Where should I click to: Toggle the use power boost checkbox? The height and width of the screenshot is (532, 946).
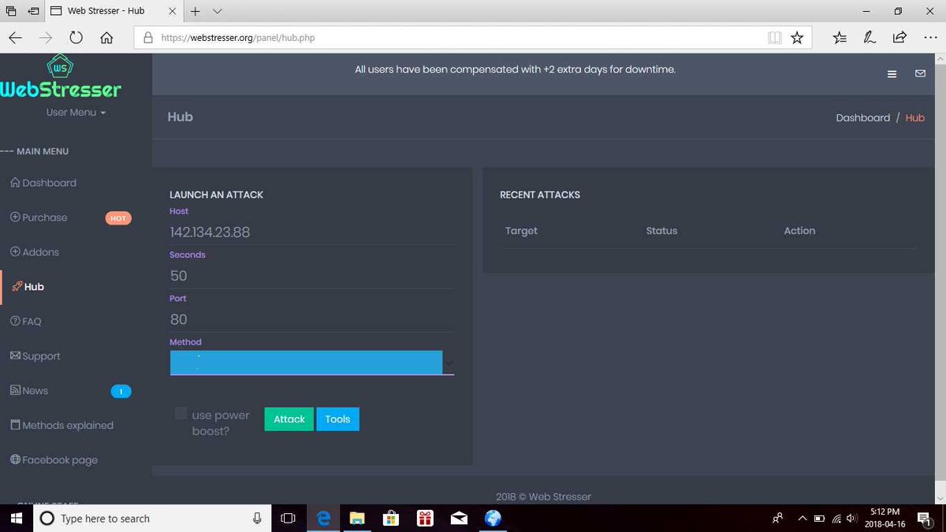[181, 414]
